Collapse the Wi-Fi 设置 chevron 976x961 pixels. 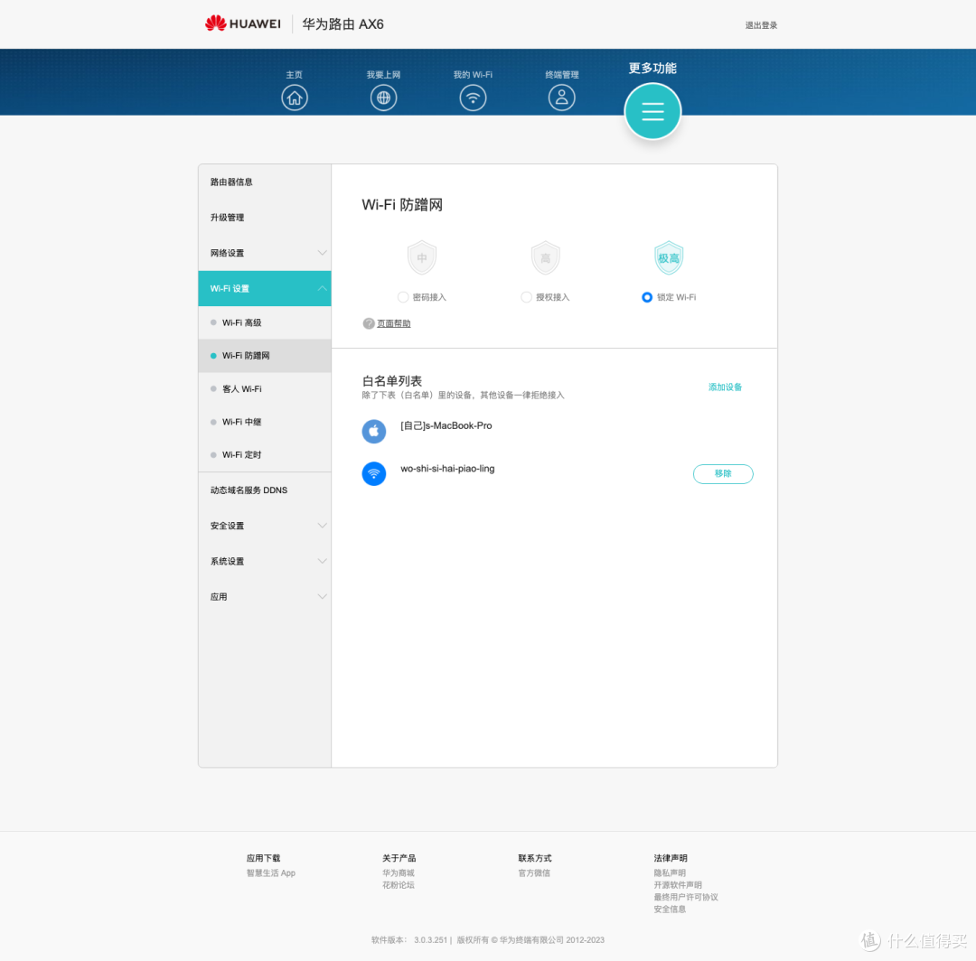pos(322,288)
